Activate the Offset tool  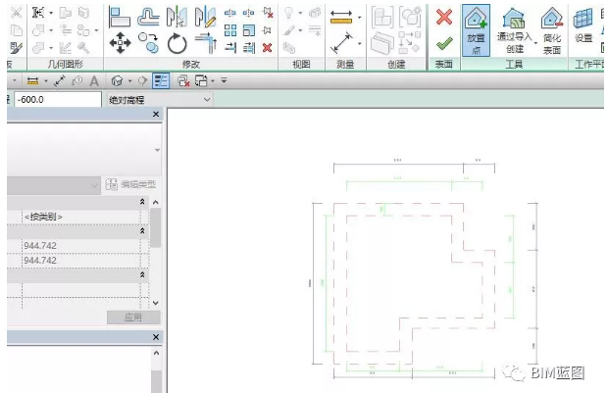(x=148, y=17)
